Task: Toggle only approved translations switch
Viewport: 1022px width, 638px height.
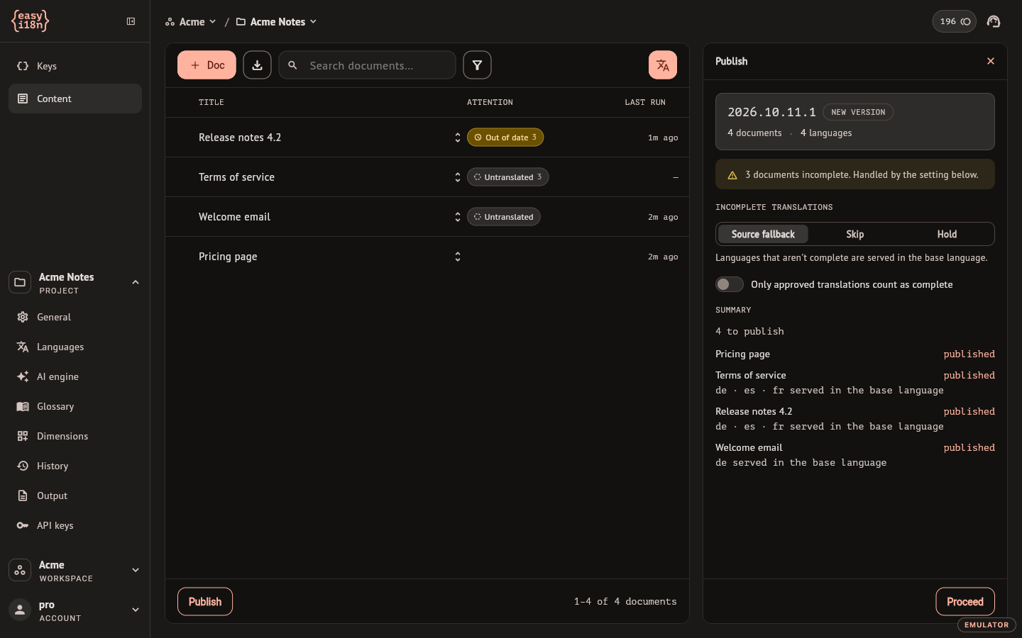Action: [x=729, y=284]
